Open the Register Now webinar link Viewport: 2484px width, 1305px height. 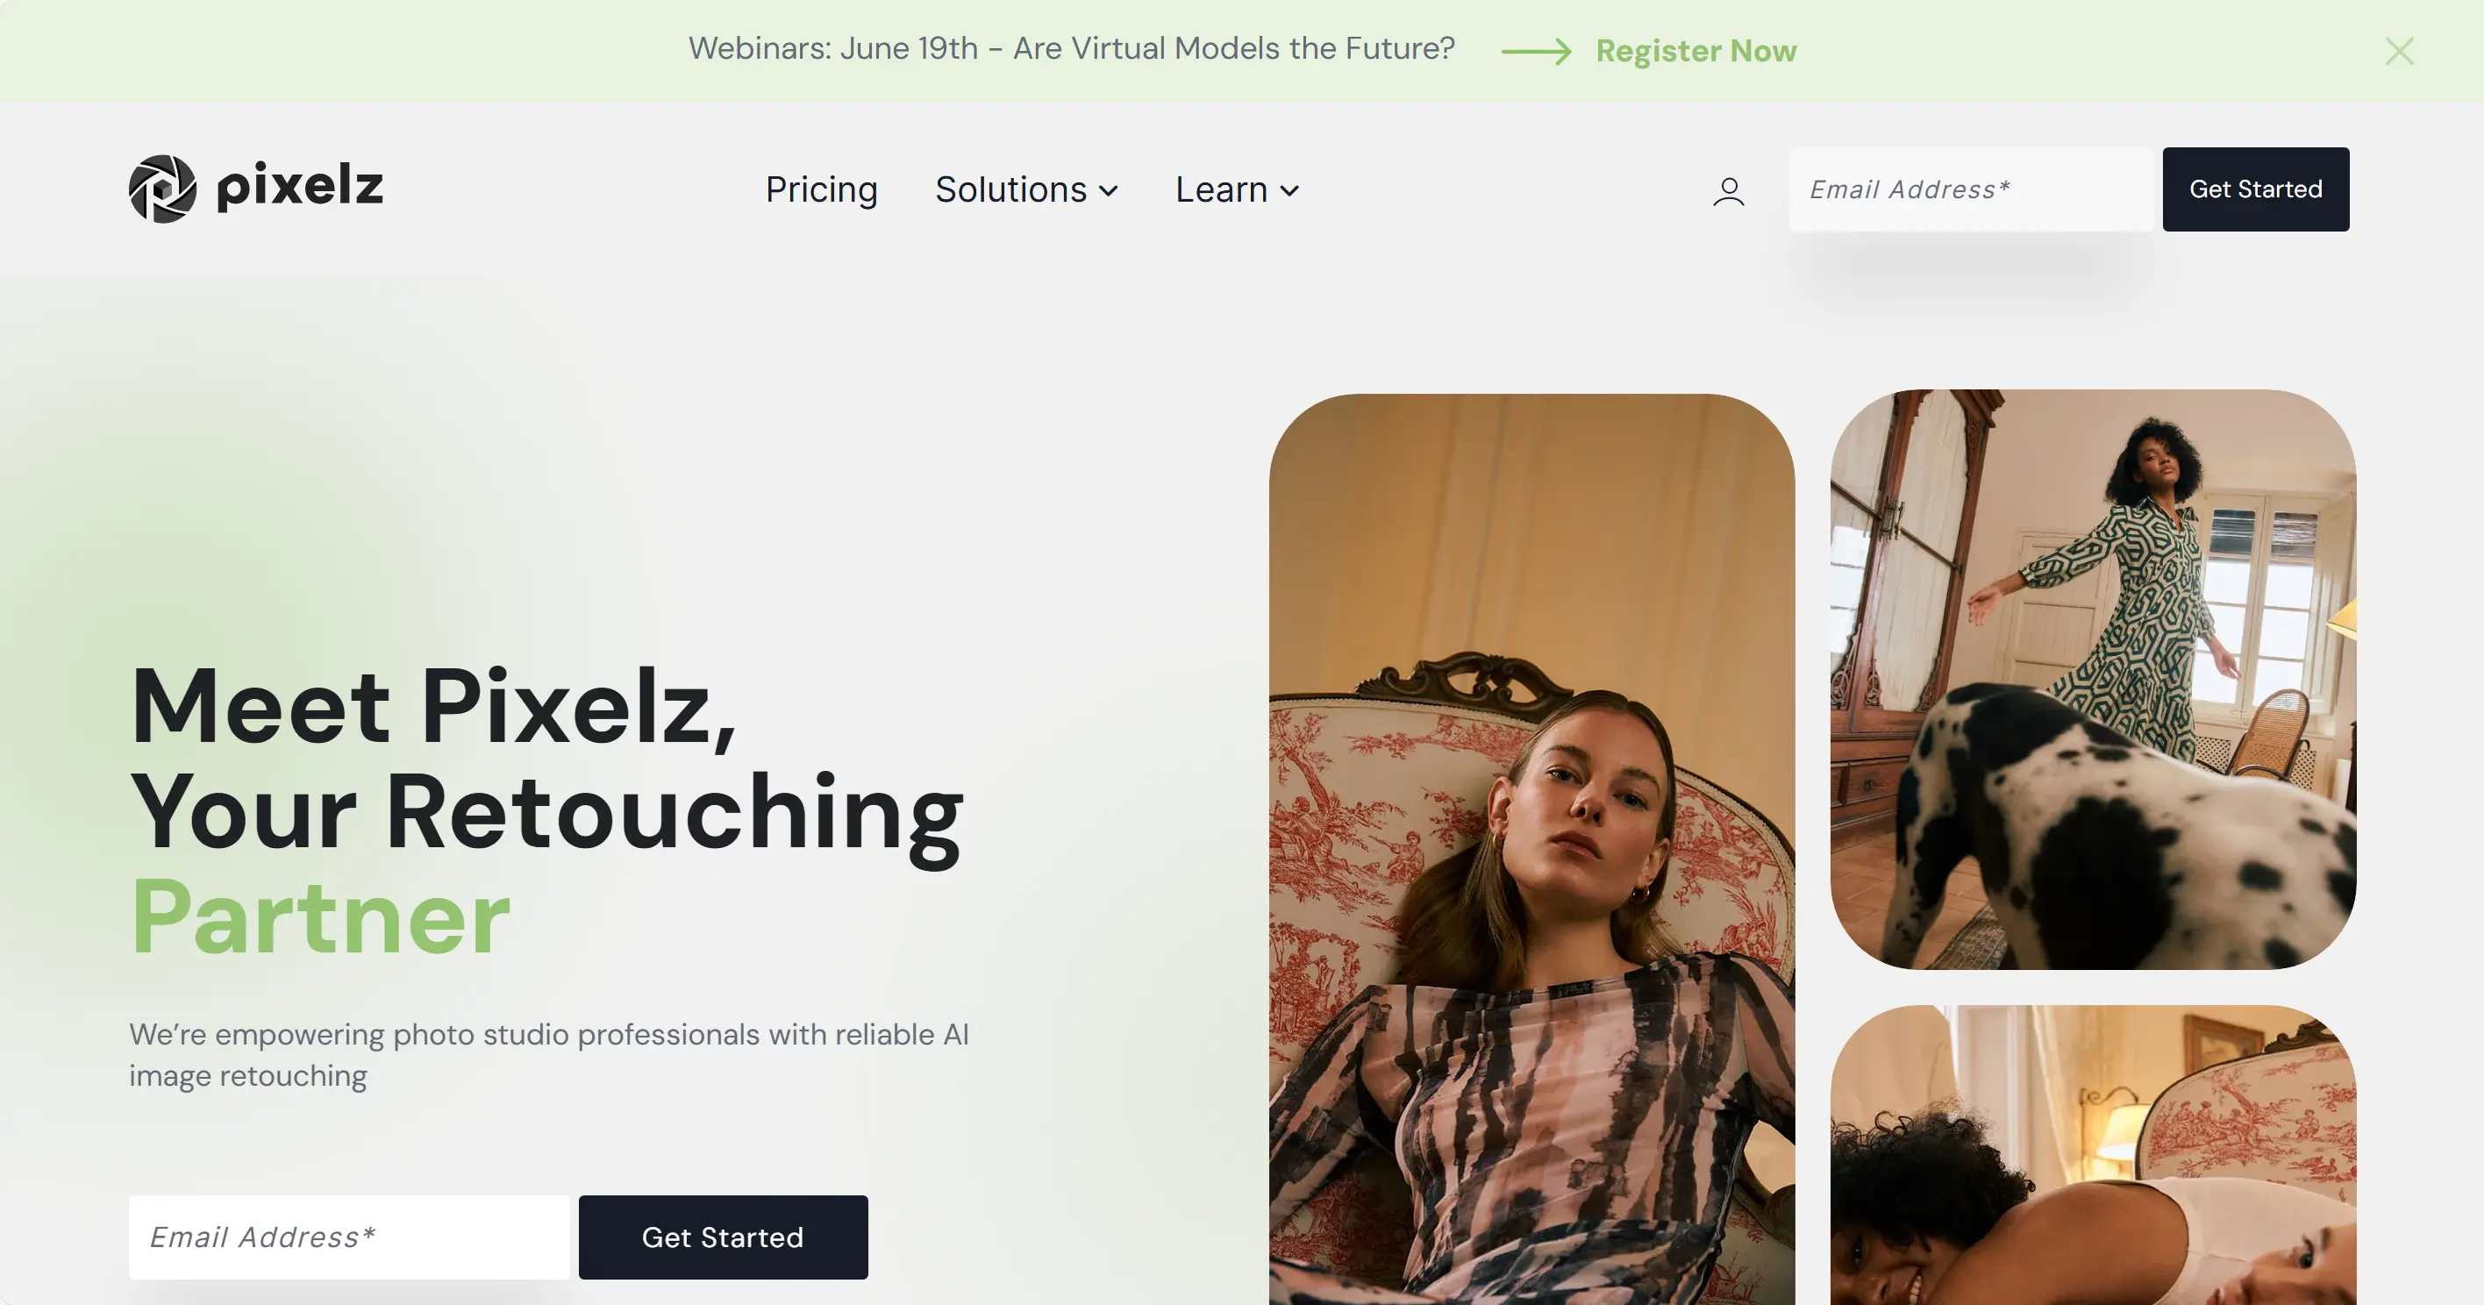click(1695, 51)
